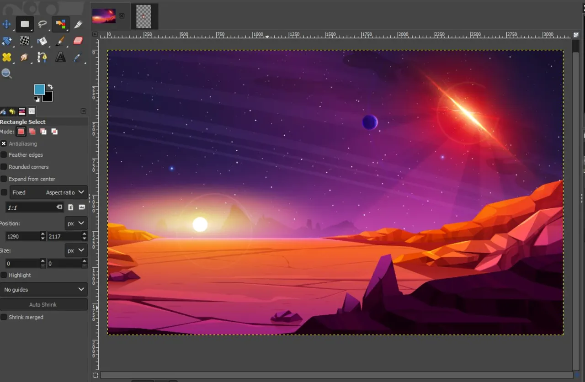This screenshot has width=585, height=382.
Task: Increase the Position X value 1290
Action: 43,234
